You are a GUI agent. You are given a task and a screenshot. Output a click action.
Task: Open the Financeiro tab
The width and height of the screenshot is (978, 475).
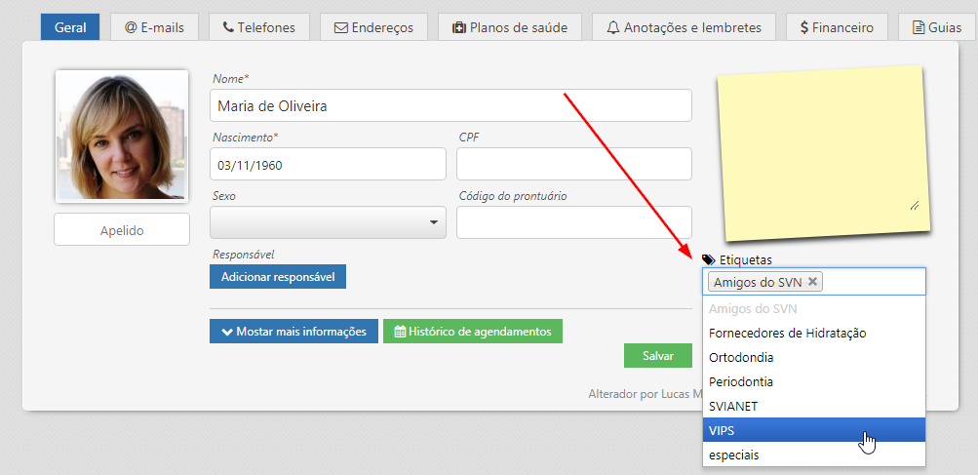click(x=837, y=27)
